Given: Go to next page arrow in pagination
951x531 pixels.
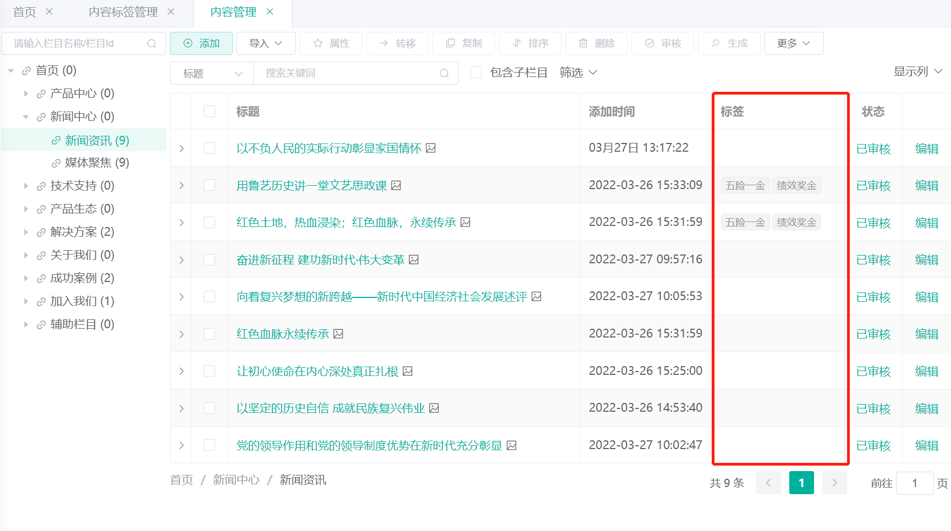Looking at the screenshot, I should pos(834,483).
